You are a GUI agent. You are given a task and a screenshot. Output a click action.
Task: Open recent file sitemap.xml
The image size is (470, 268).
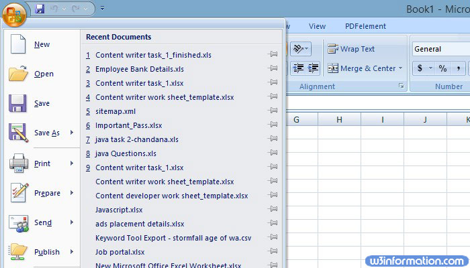click(x=115, y=111)
